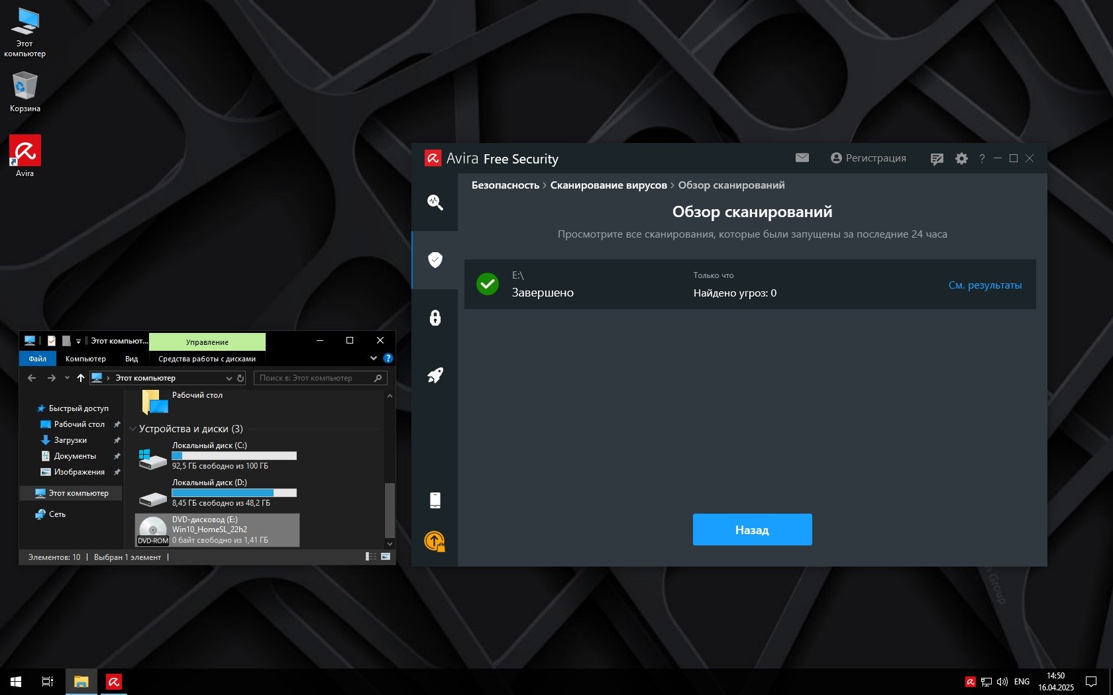Select the Этот компьютер desktop icon

(x=25, y=32)
